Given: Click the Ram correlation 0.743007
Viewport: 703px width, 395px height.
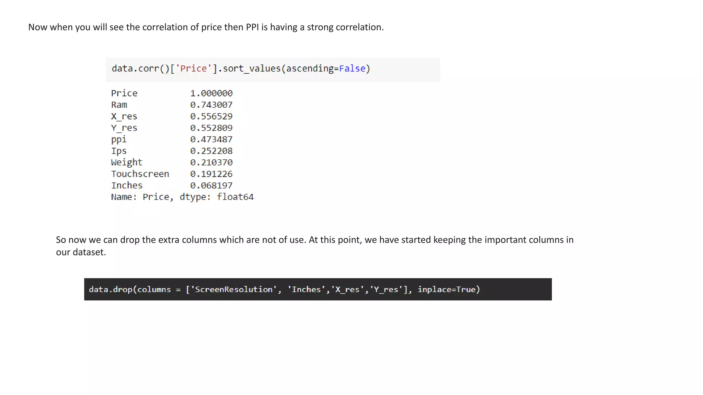Looking at the screenshot, I should point(211,105).
